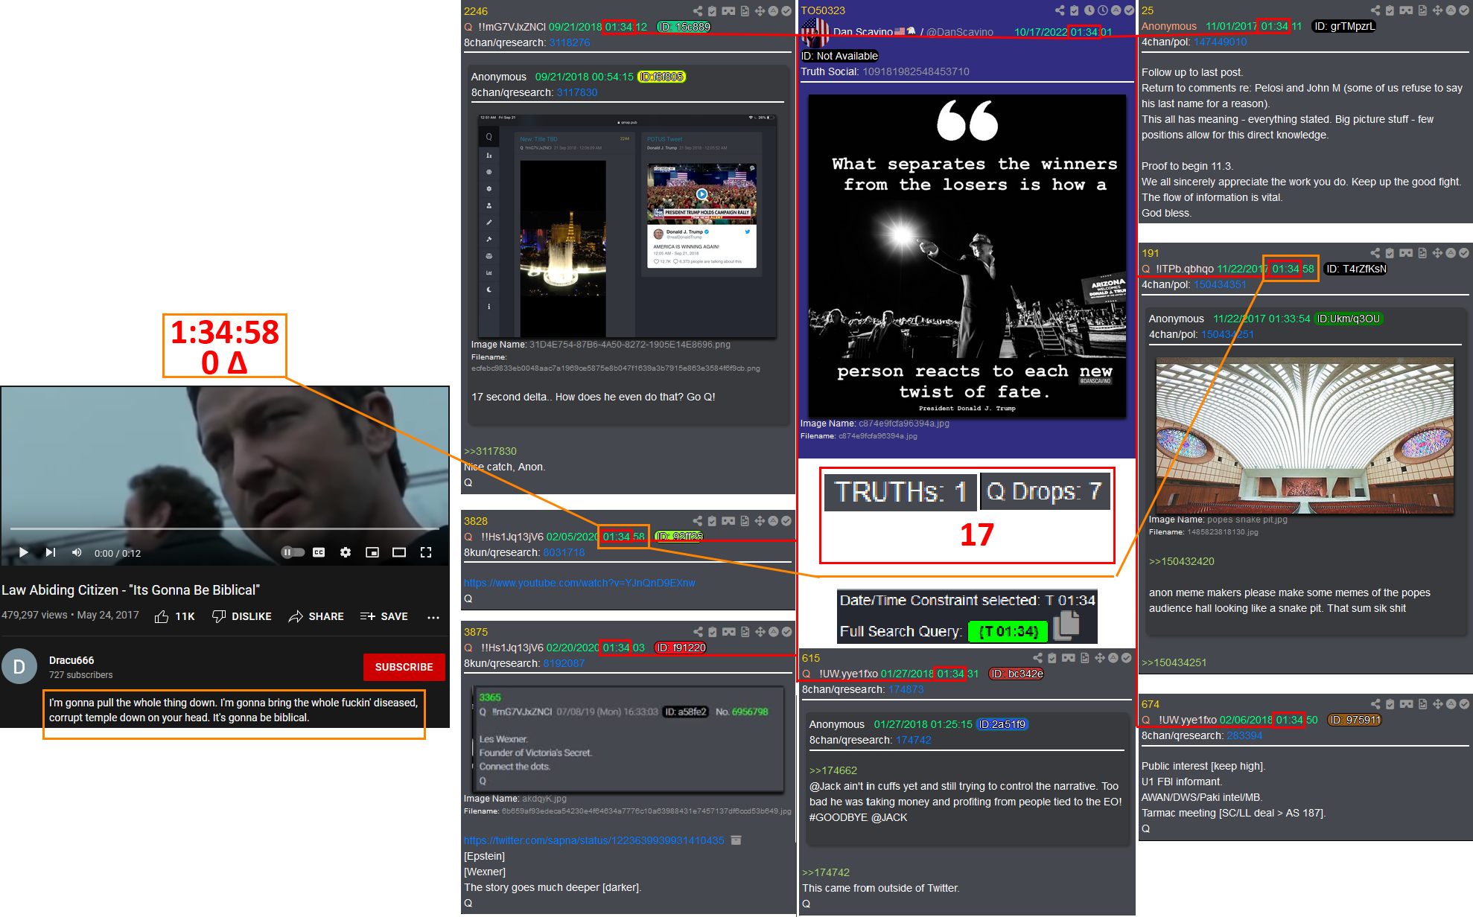The image size is (1473, 917).
Task: Click the first clock icon on TO50323
Action: pyautogui.click(x=1089, y=10)
